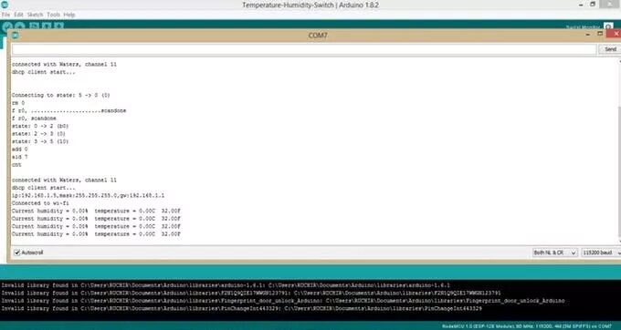Click the Temperature-Humidity-Switch title text
This screenshot has height=330, width=621.
[x=310, y=5]
